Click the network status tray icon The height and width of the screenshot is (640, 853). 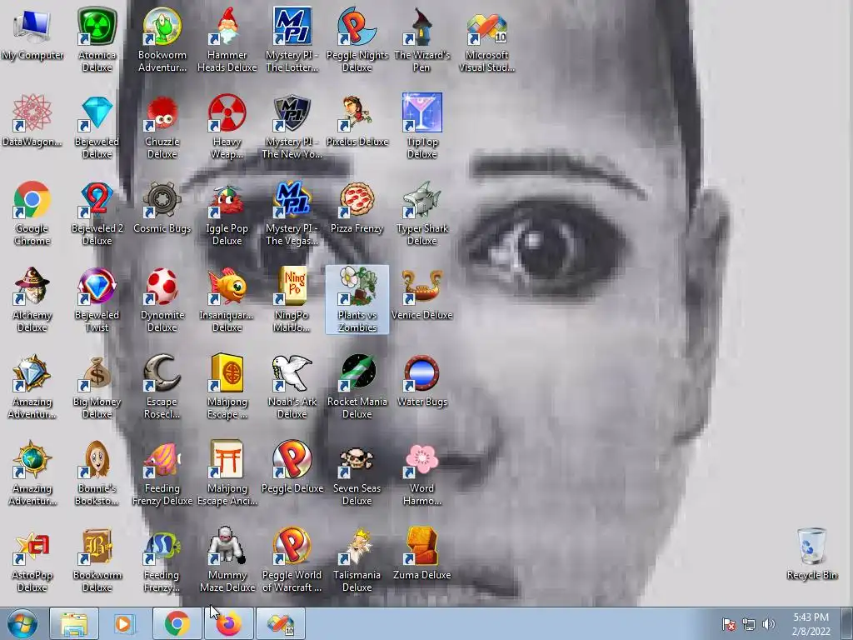(749, 624)
